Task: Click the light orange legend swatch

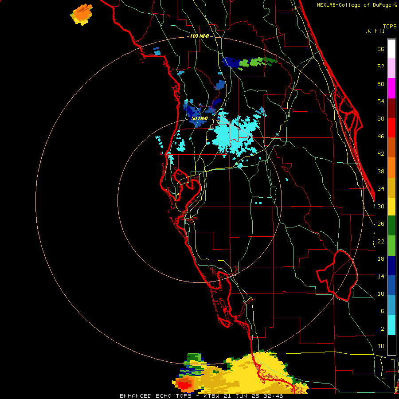Action: (x=391, y=168)
